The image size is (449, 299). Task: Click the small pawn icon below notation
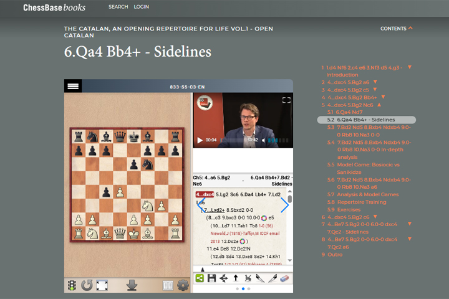203,270
